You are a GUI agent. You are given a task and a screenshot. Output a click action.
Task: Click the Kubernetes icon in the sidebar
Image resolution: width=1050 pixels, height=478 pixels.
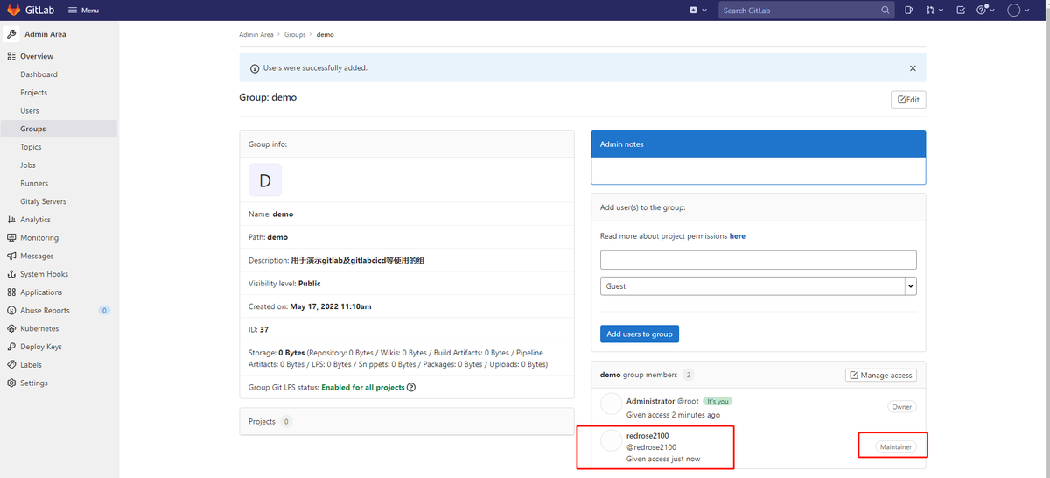pos(11,328)
